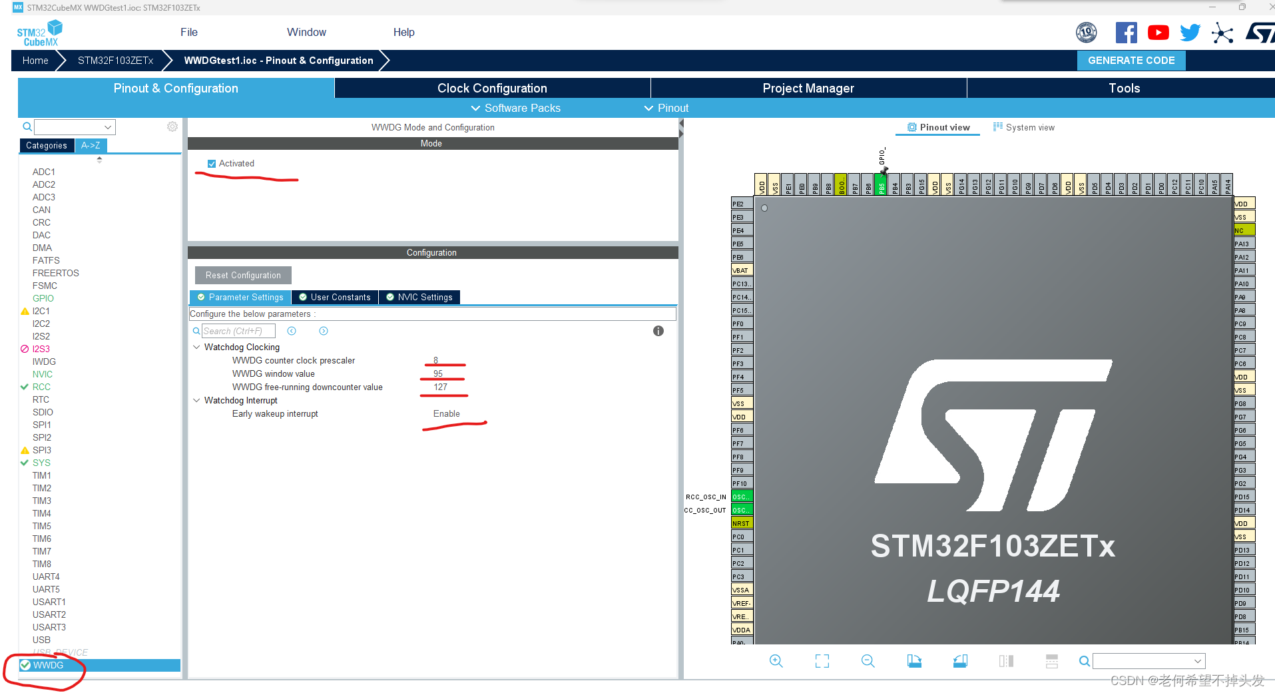This screenshot has height=693, width=1275.
Task: Uncheck the WWDG Activated checkbox
Action: [x=212, y=163]
